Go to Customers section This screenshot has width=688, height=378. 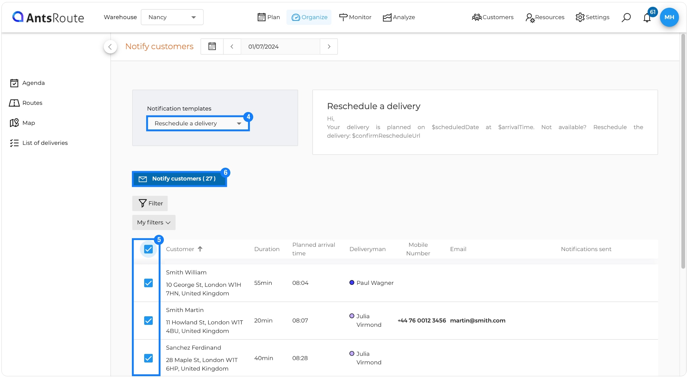point(493,17)
